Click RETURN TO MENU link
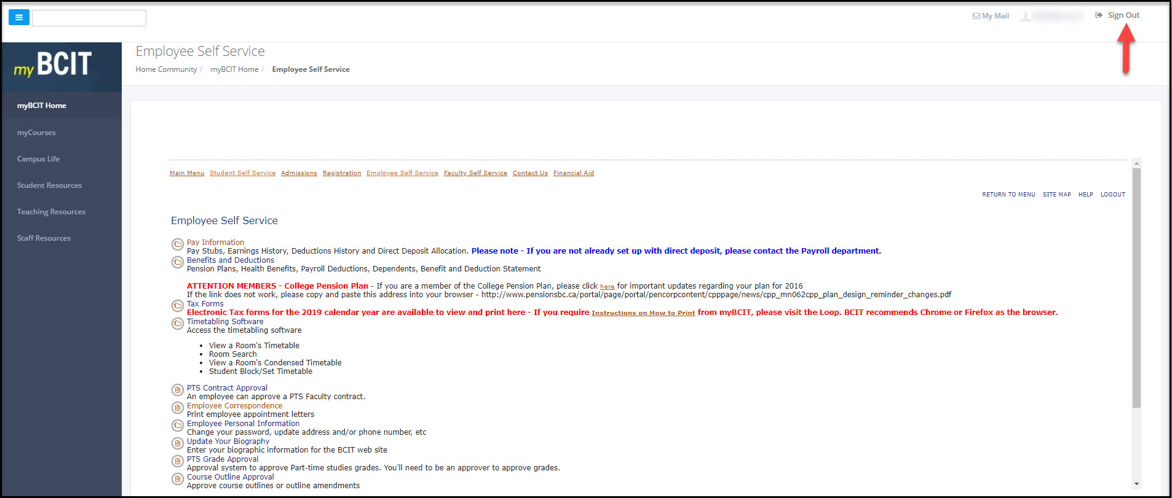 click(1008, 195)
